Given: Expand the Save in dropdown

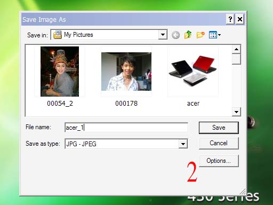Looking at the screenshot, I should 163,35.
